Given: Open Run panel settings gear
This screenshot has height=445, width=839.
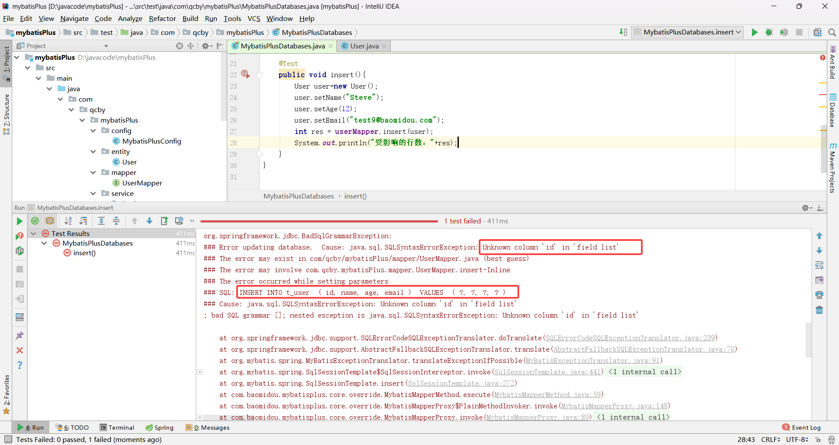Looking at the screenshot, I should click(x=806, y=208).
